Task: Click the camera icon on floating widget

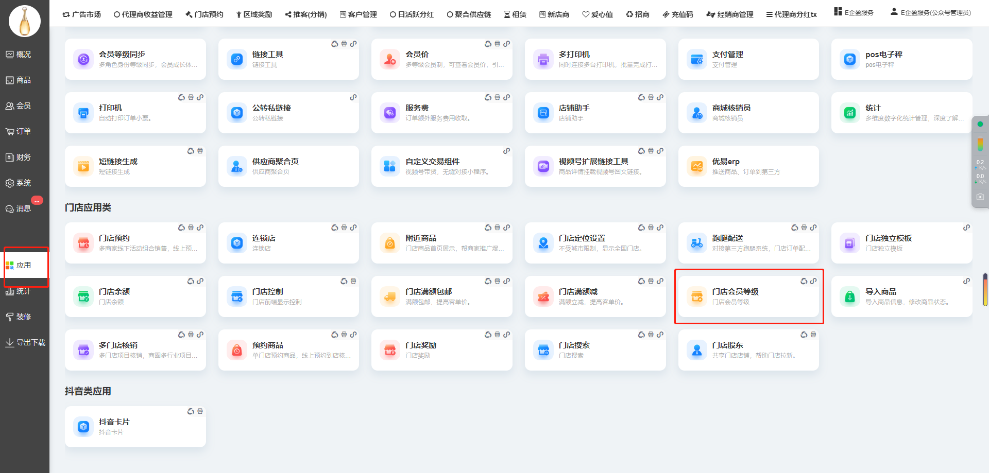Action: point(980,197)
